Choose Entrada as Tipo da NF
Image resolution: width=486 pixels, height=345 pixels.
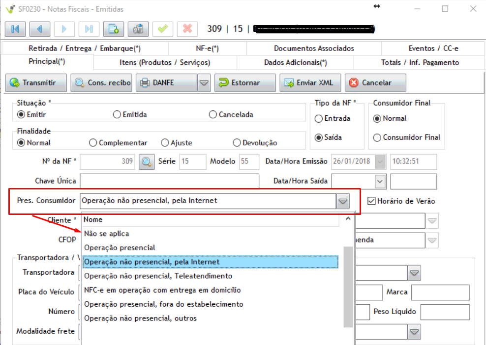[319, 119]
